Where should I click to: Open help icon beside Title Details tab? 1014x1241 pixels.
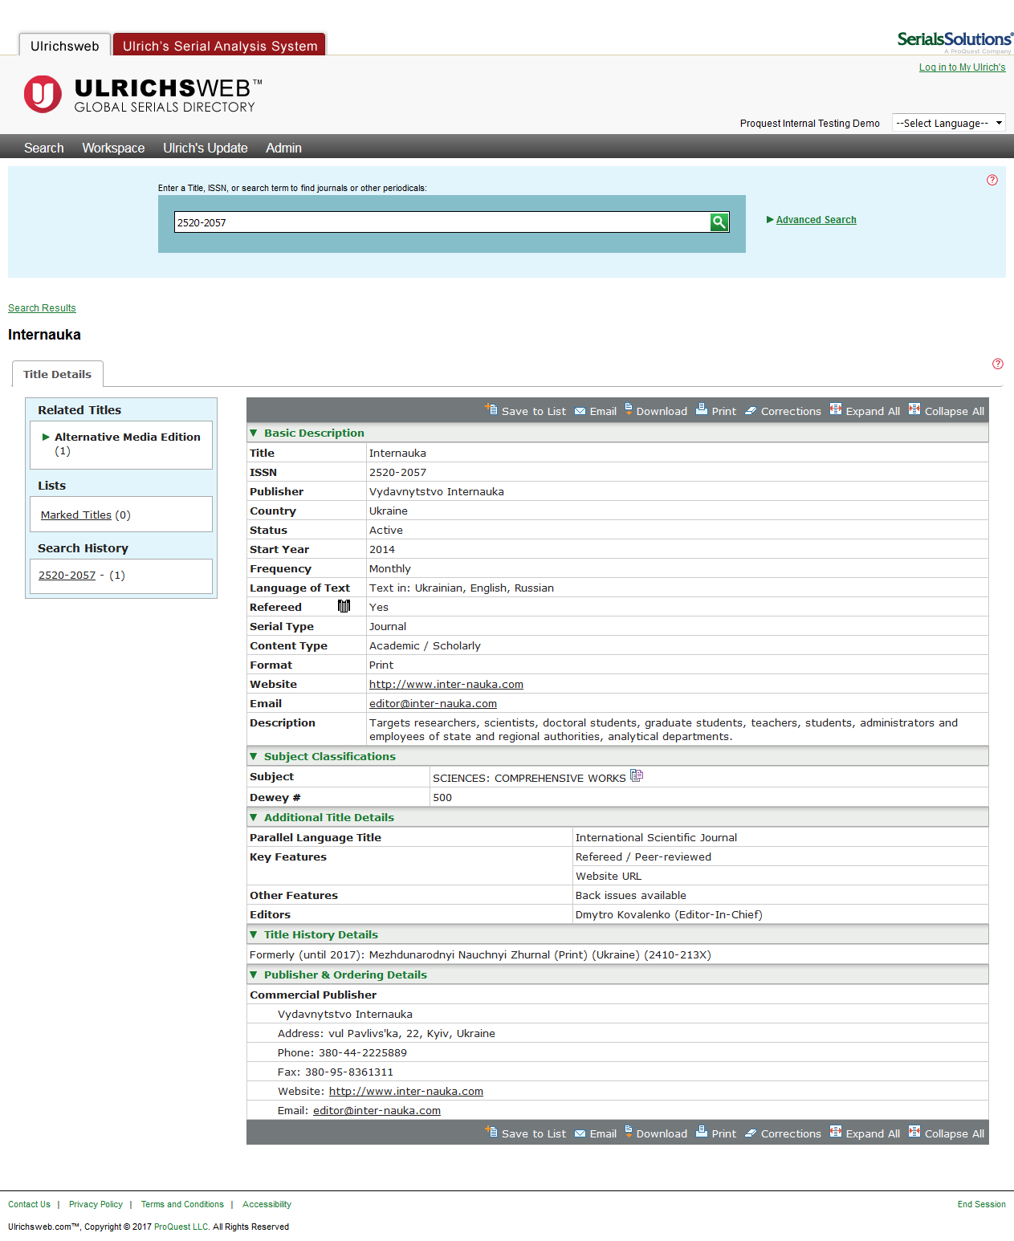[x=998, y=364]
